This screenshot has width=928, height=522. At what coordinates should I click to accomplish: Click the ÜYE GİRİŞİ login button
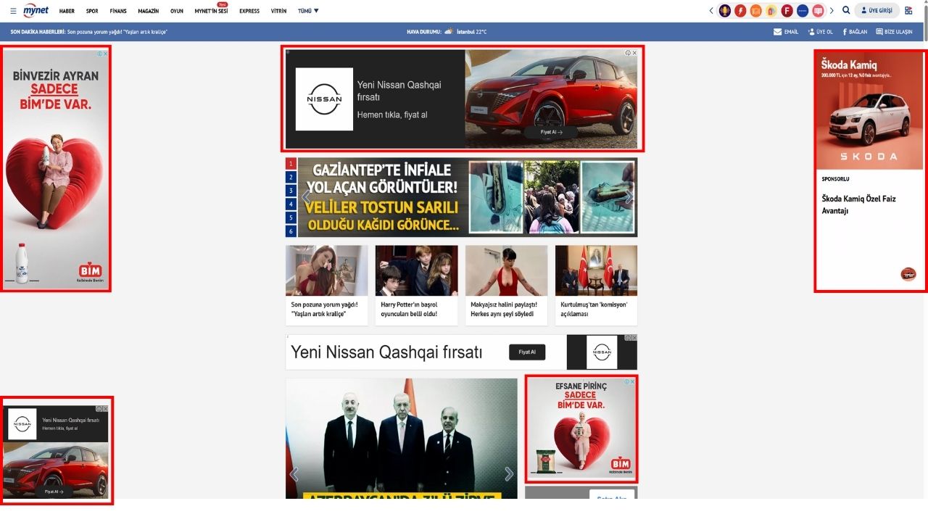click(x=877, y=11)
